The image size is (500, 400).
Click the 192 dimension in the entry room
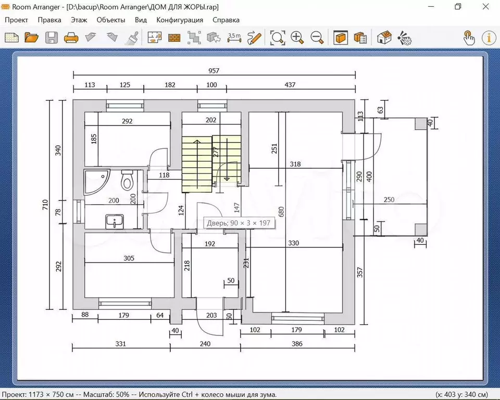(209, 244)
